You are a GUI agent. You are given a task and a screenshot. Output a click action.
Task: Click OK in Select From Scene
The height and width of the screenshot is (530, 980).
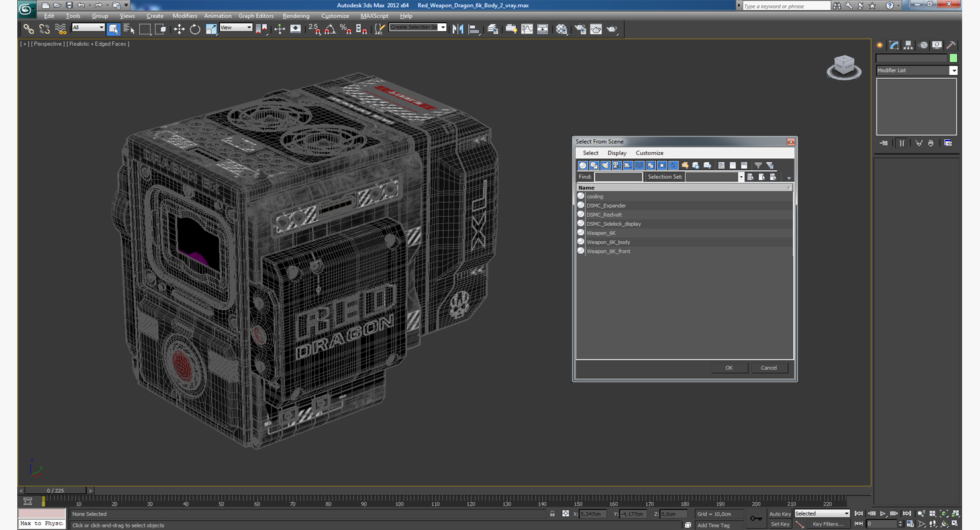[x=729, y=368]
